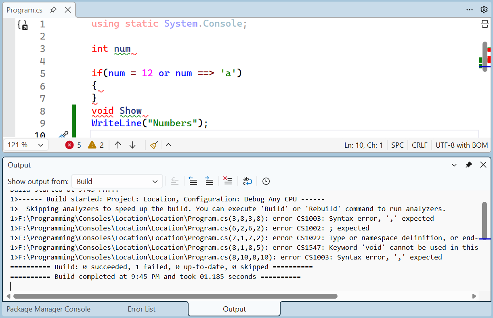This screenshot has height=318, width=493.
Task: Click the code structure braces icon on line 1
Action: click(x=23, y=25)
